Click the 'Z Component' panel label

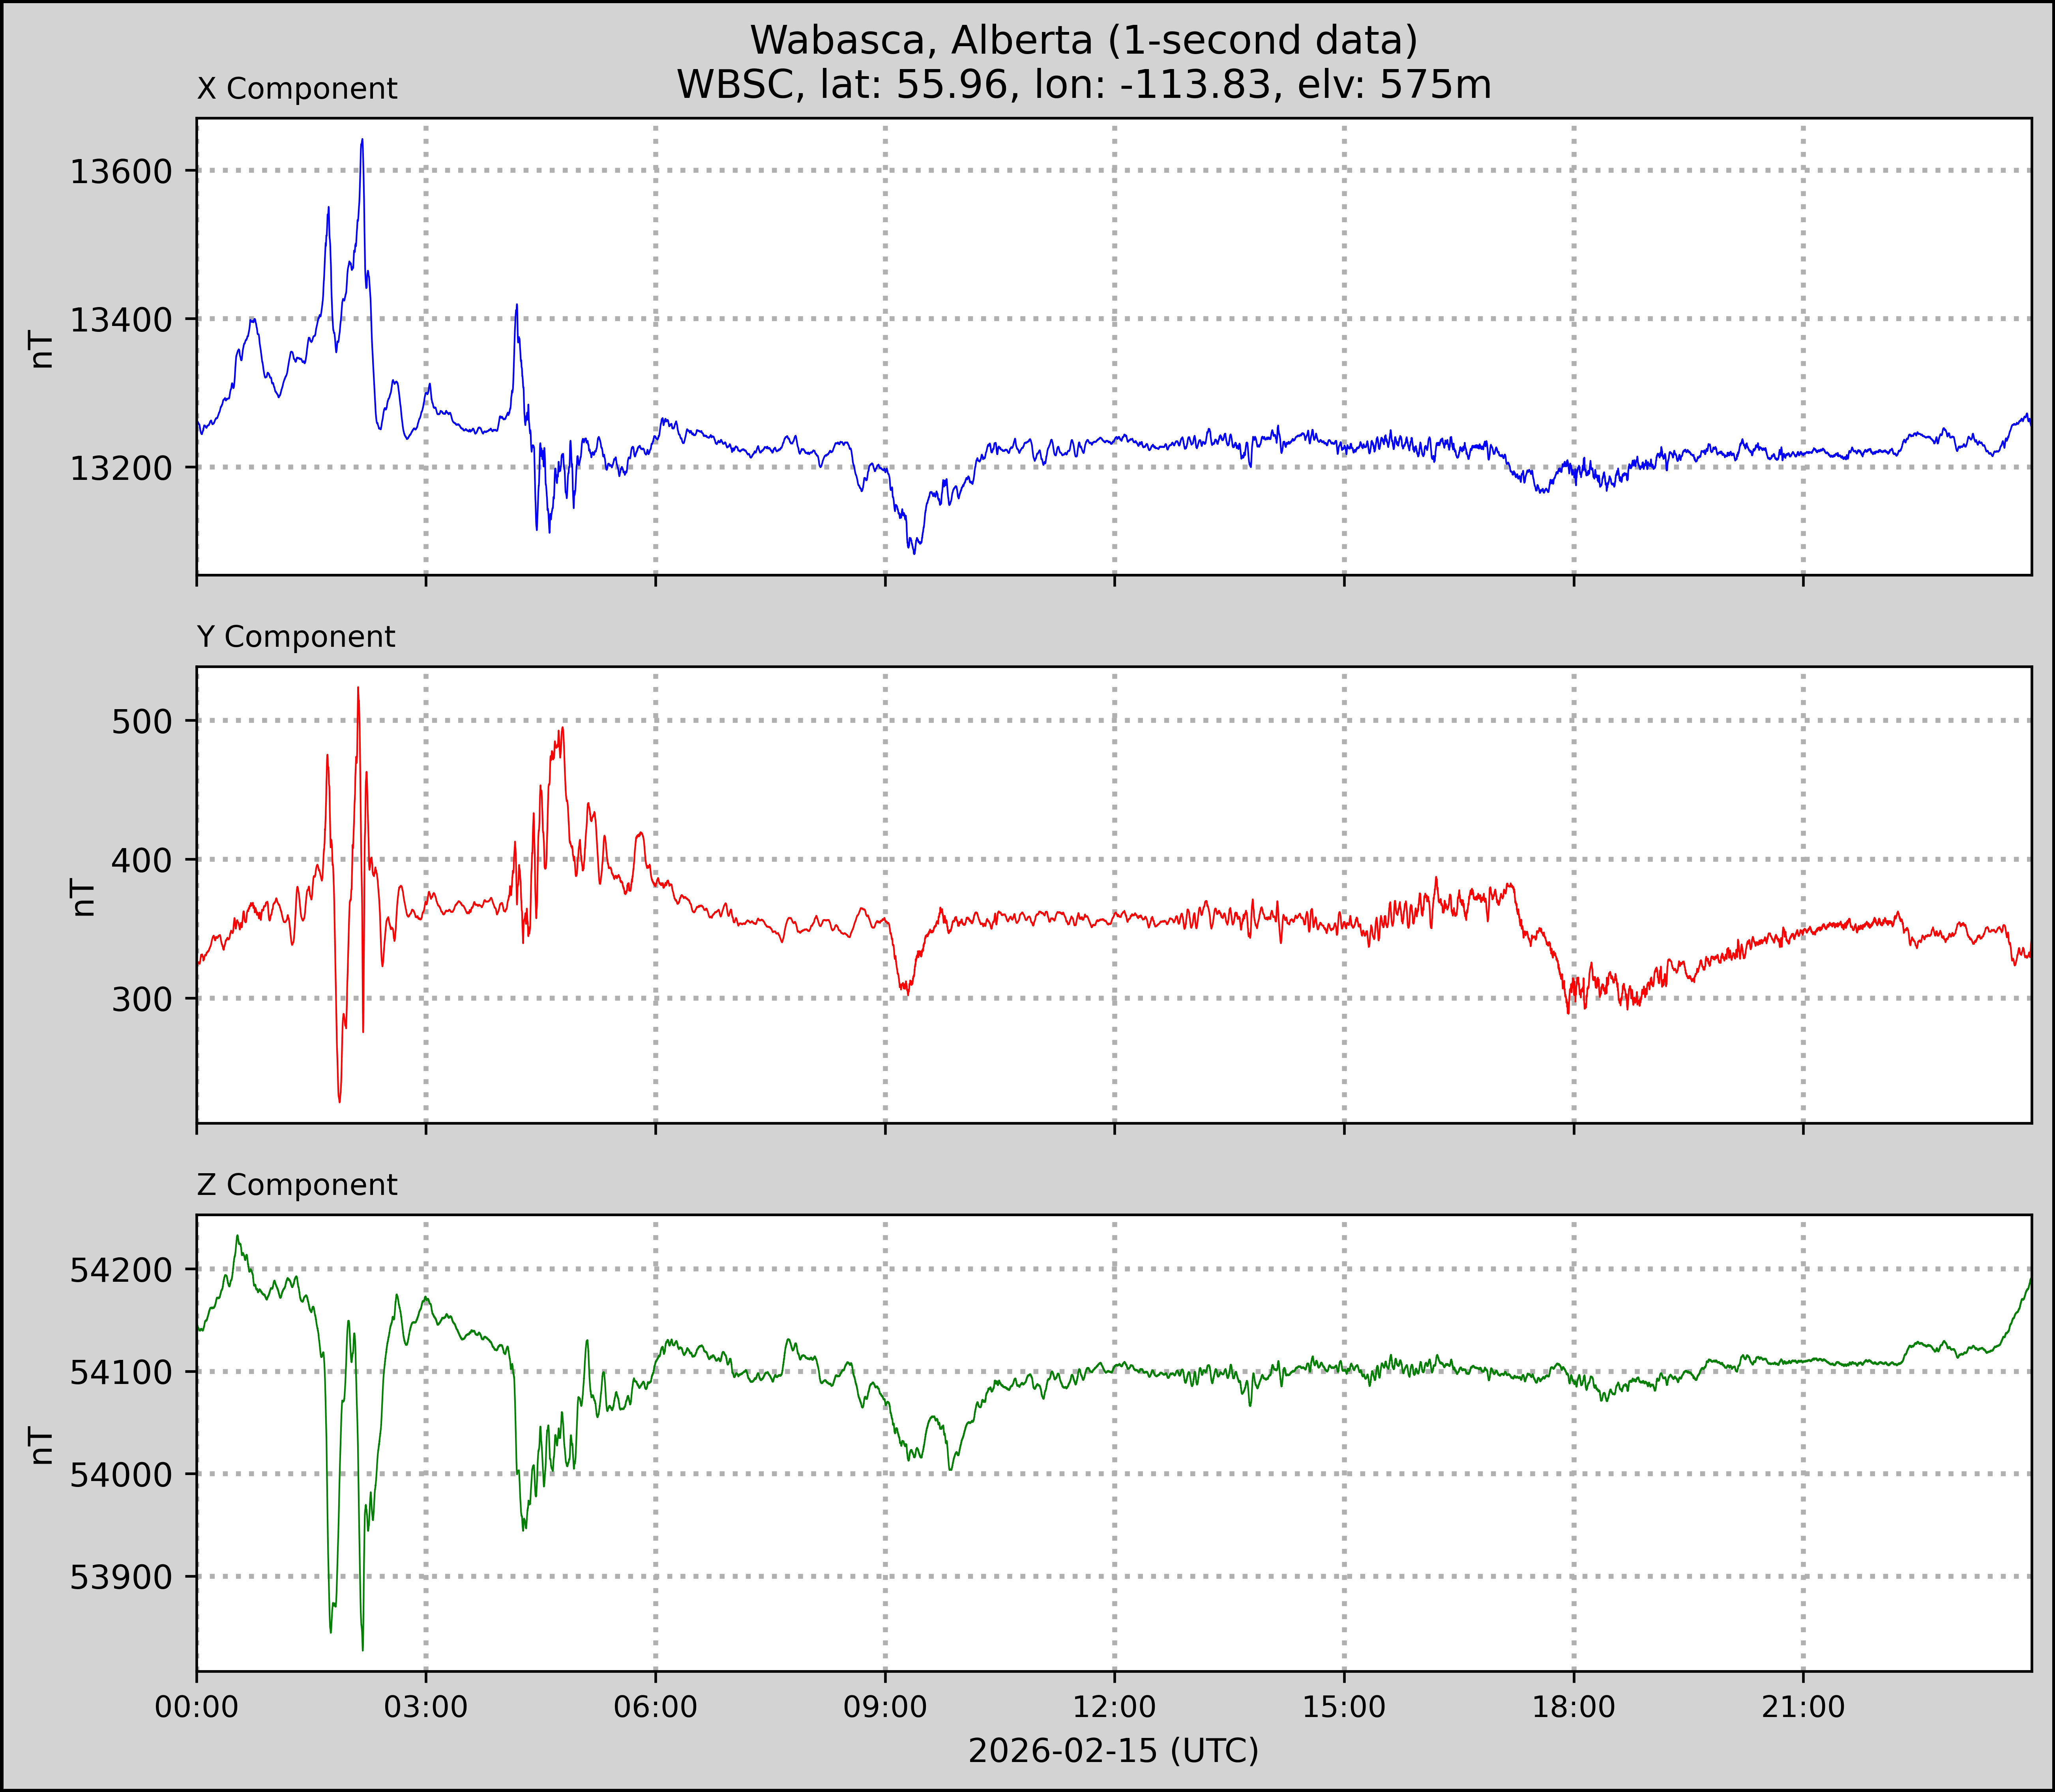297,1185
